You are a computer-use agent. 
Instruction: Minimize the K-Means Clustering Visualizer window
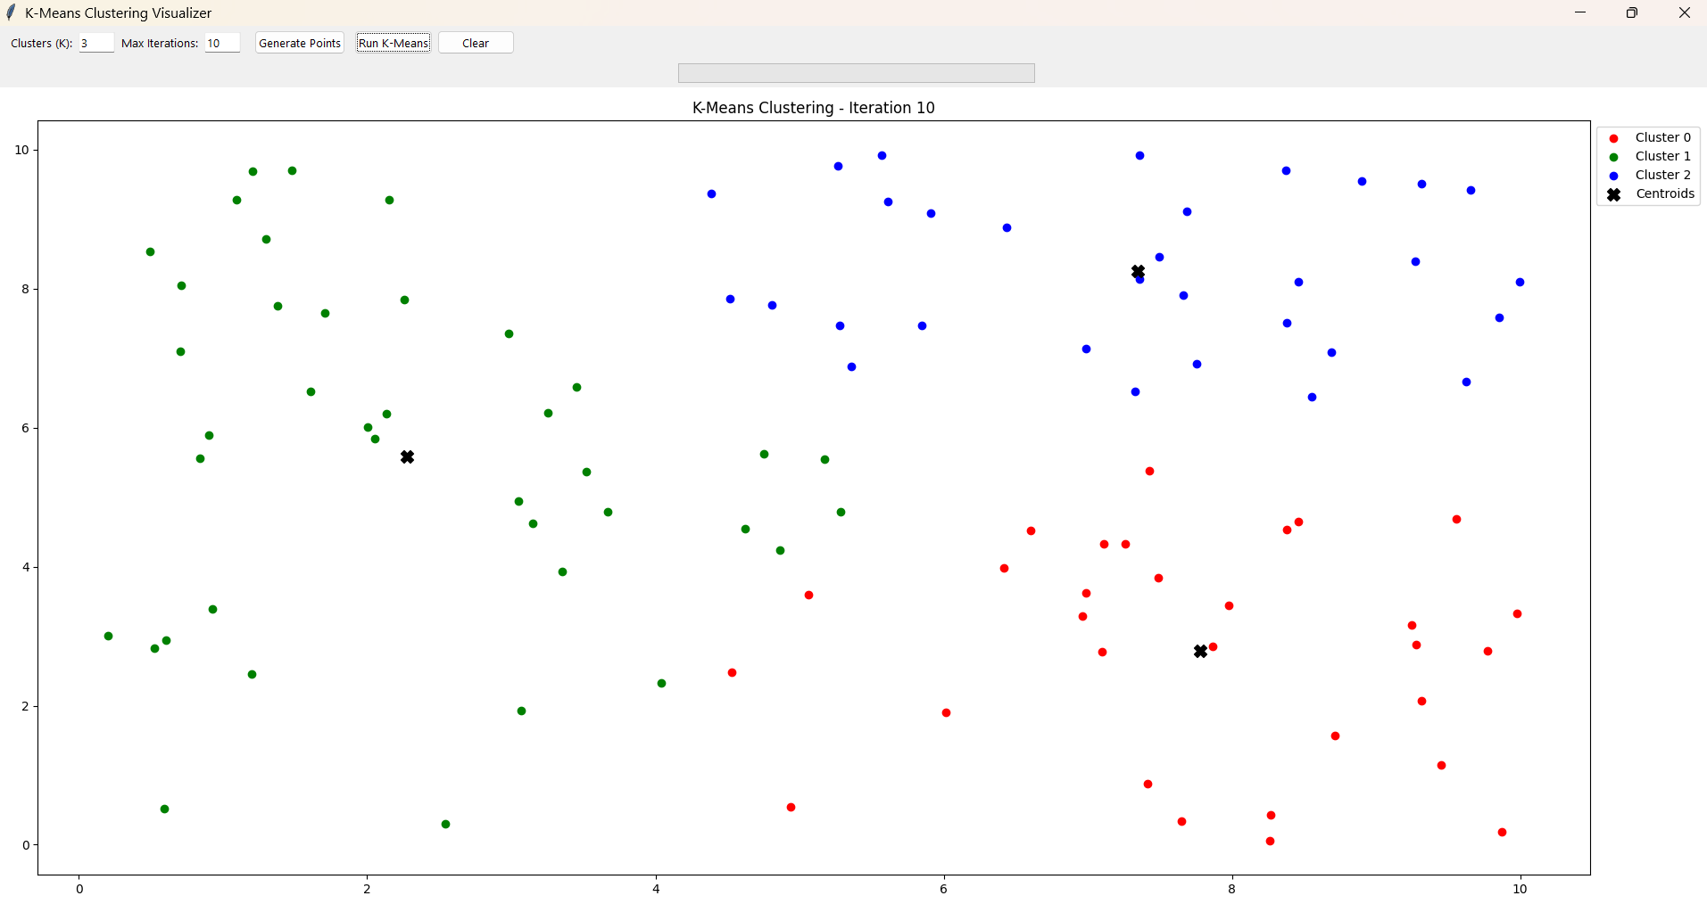point(1580,12)
